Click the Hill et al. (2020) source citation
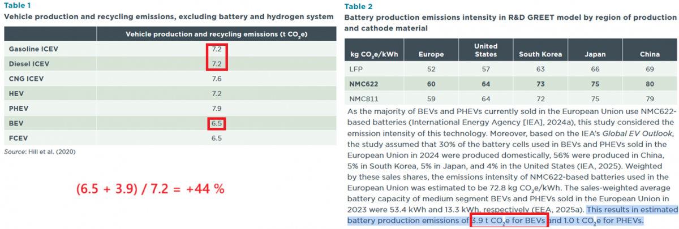 [x=51, y=152]
